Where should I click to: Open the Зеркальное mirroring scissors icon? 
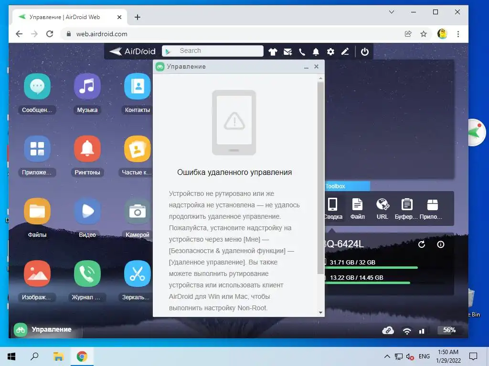(137, 274)
